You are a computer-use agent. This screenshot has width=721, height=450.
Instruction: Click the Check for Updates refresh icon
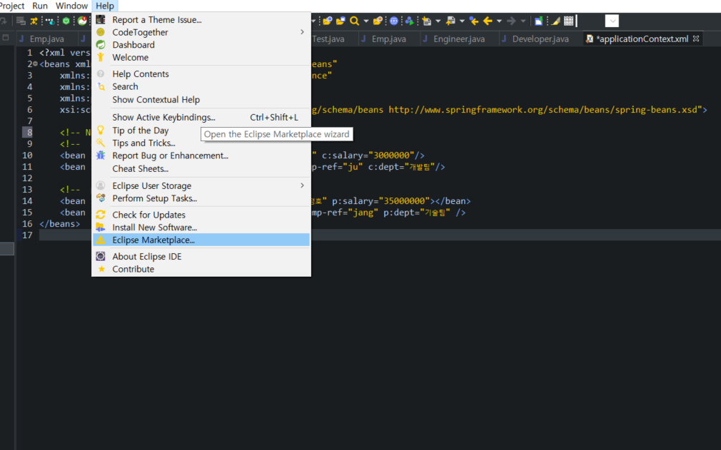pos(100,215)
